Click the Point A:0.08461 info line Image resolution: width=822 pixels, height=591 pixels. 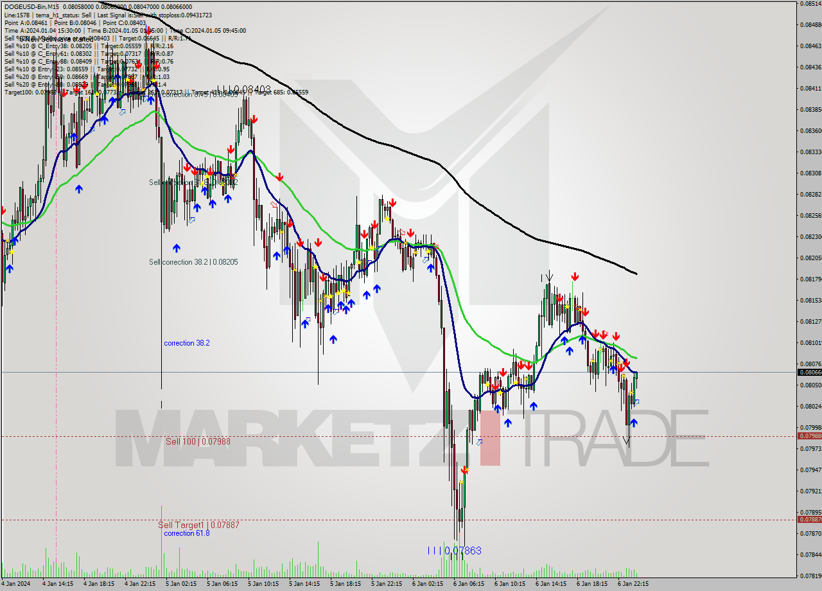pyautogui.click(x=75, y=22)
